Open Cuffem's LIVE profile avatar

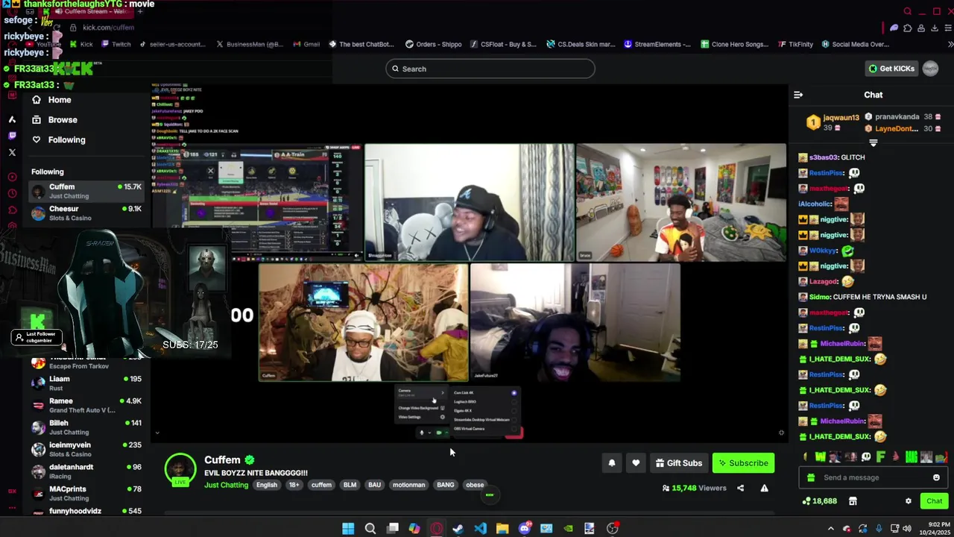coord(180,470)
